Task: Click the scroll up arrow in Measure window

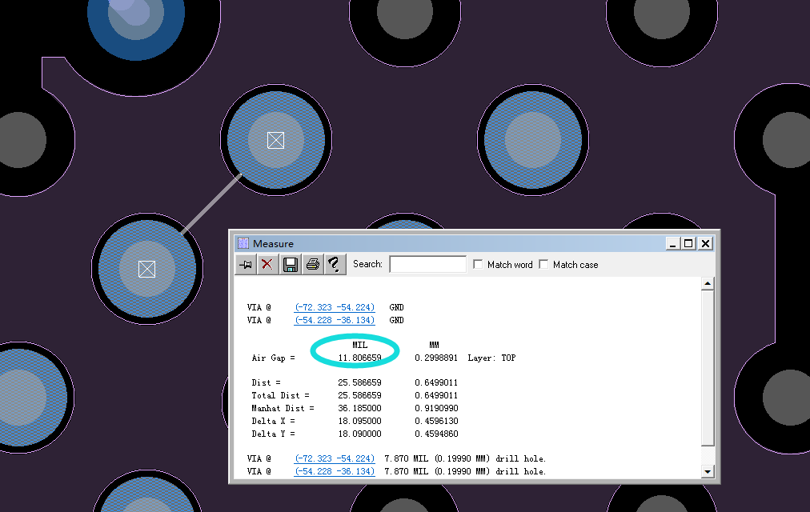Action: tap(708, 283)
